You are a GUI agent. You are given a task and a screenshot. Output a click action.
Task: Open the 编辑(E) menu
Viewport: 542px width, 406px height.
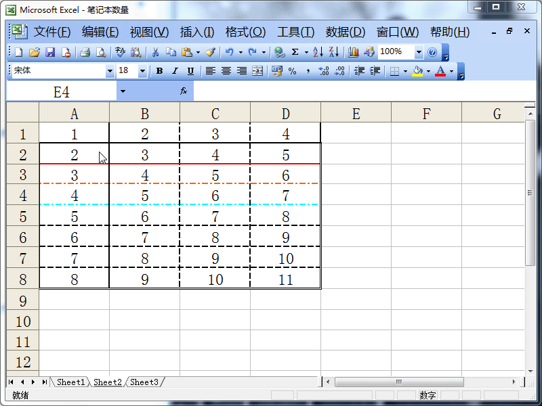(x=100, y=32)
